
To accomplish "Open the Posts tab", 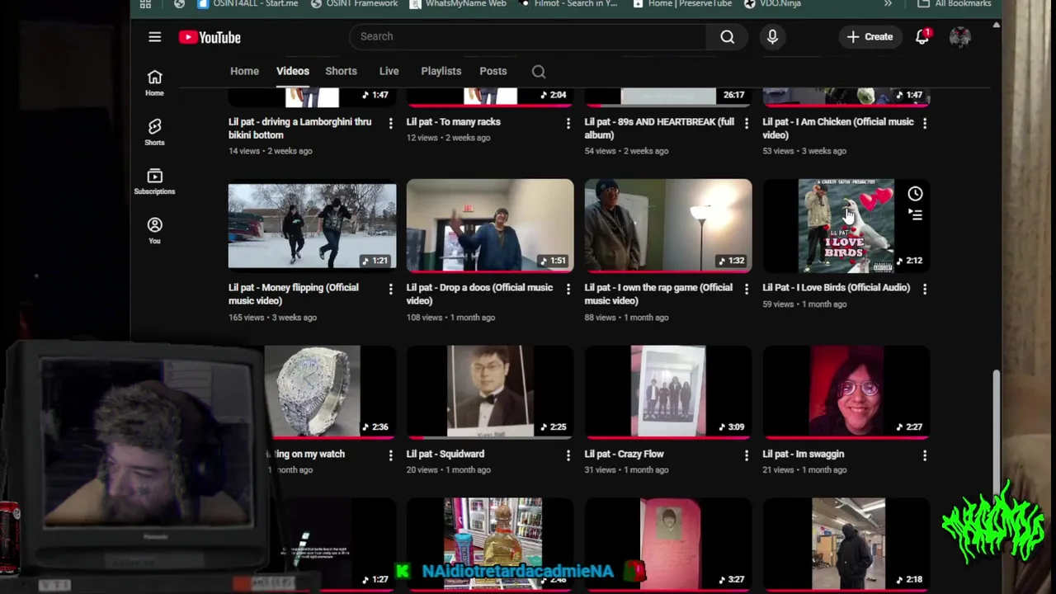I will pos(493,71).
